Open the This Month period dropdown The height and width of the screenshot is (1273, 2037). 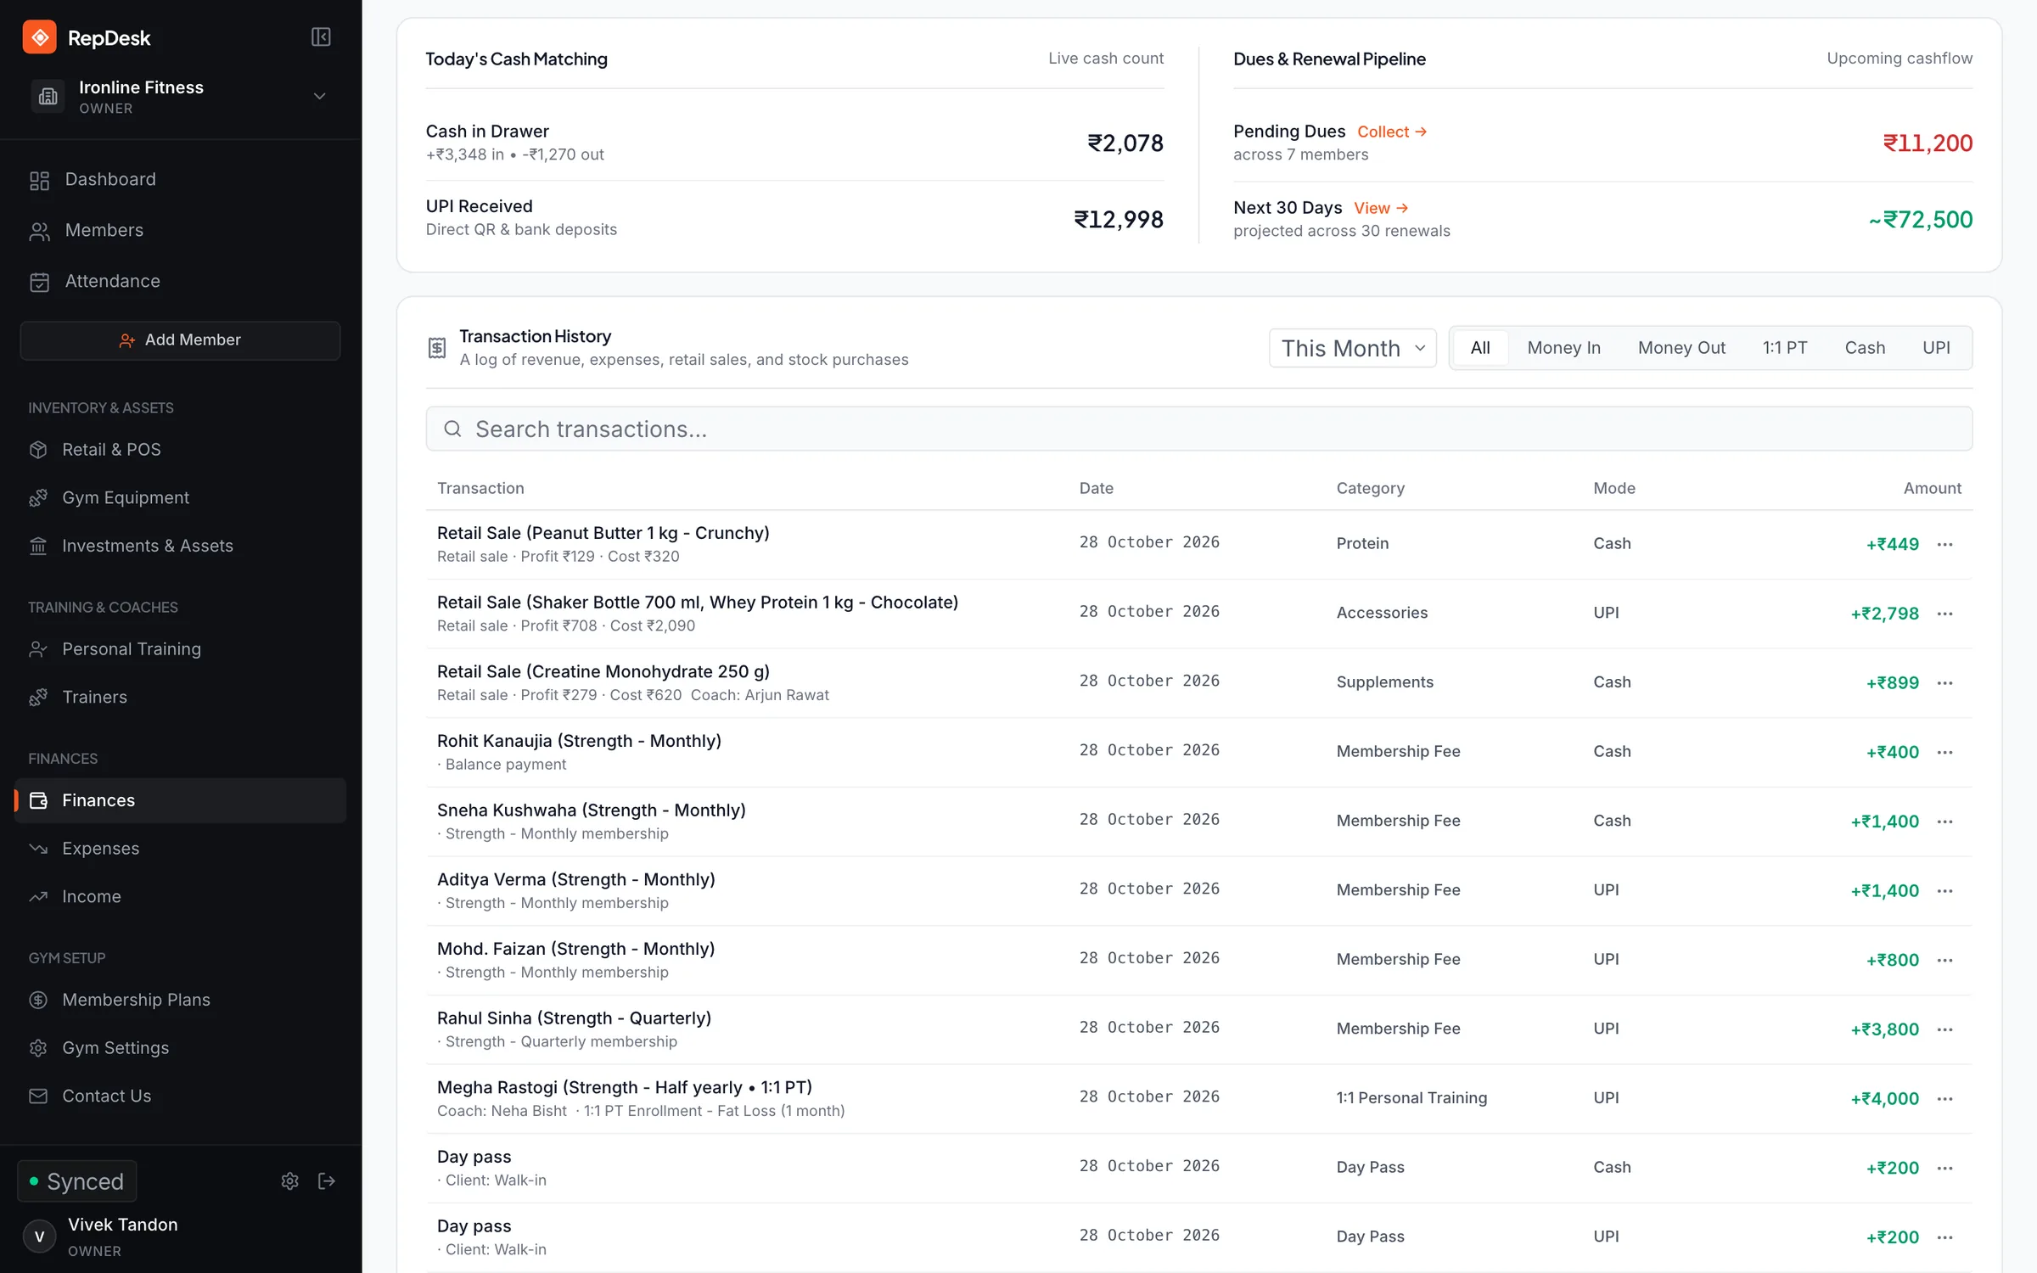(1352, 348)
